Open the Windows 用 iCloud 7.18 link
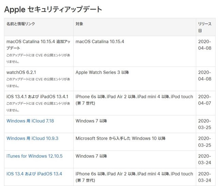 [x=30, y=121]
